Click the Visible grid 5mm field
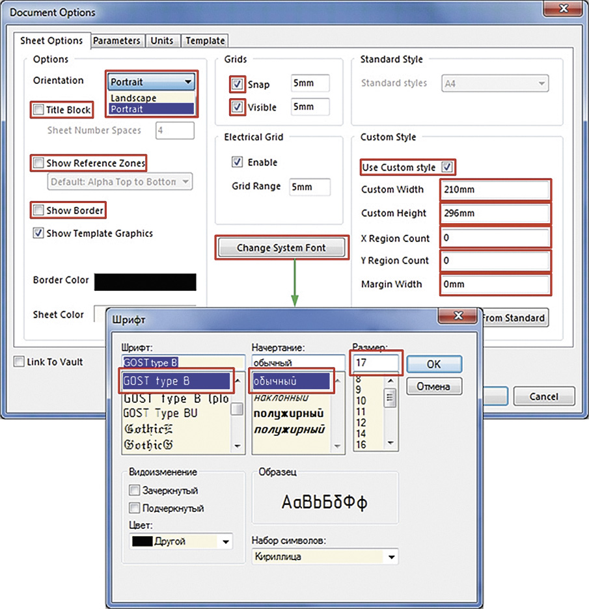 [310, 107]
